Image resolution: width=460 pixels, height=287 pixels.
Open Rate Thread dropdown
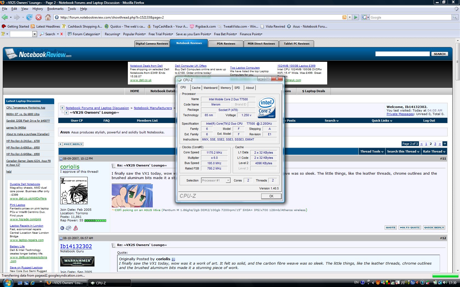434,151
